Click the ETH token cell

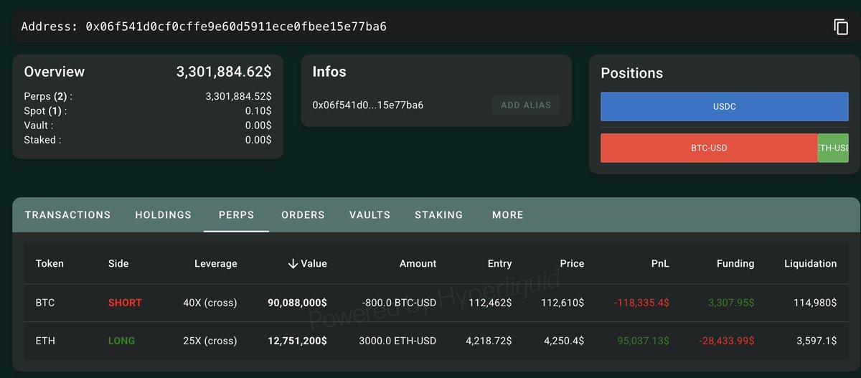(x=45, y=341)
